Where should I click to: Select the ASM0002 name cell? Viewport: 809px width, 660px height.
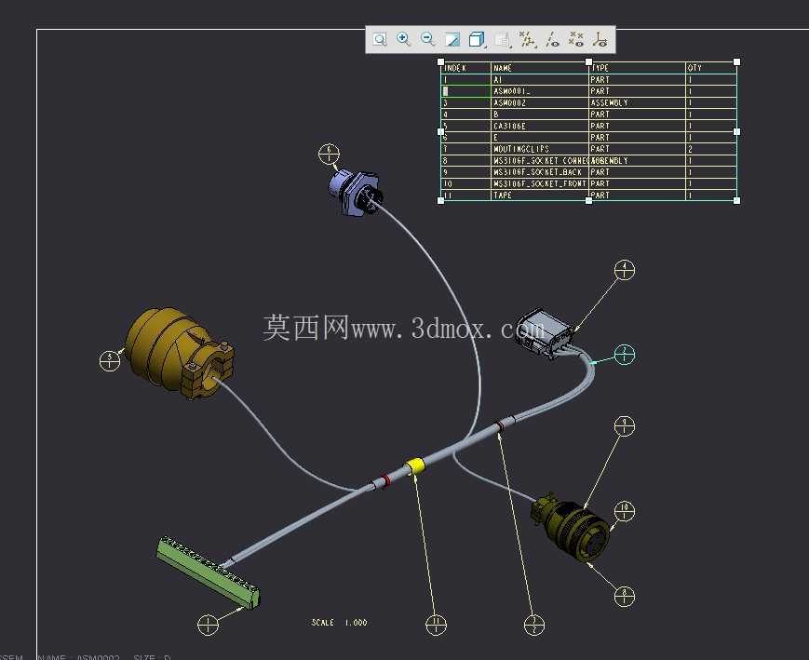(x=540, y=102)
